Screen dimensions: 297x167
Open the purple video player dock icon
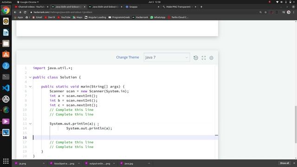6,122
